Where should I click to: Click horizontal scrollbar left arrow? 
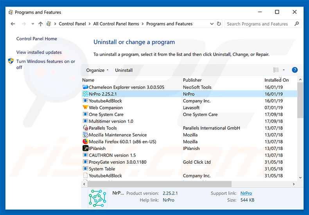84,184
